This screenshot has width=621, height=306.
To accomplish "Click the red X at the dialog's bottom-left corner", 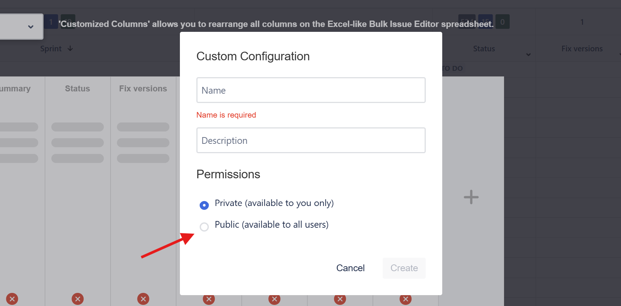I will point(209,299).
